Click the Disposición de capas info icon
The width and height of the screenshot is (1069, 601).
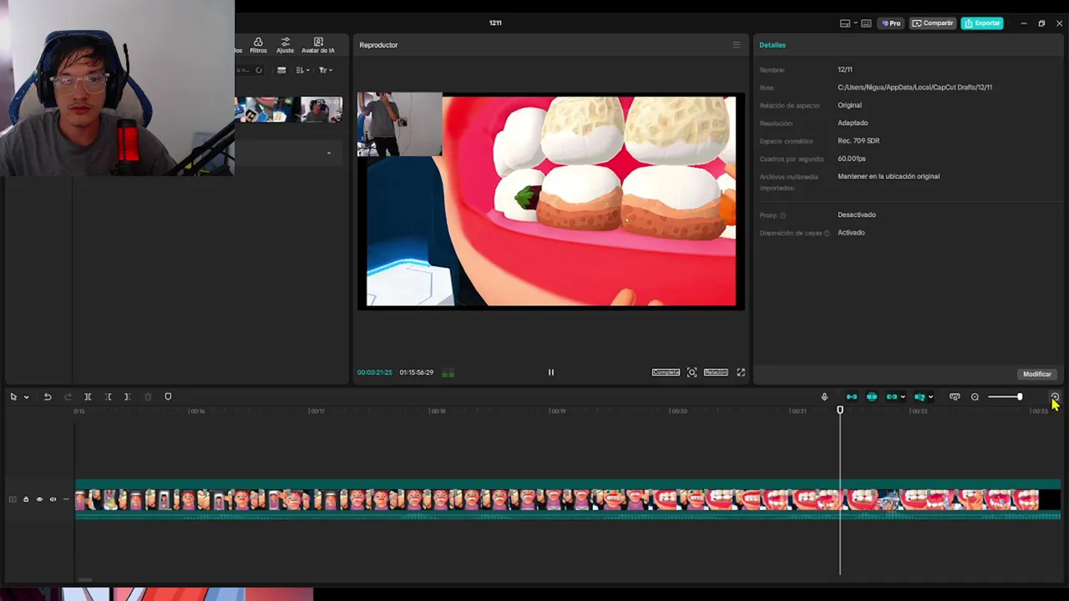827,233
